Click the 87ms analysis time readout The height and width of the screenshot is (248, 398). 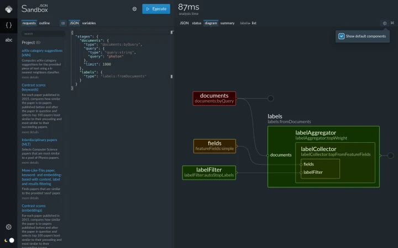188,7
